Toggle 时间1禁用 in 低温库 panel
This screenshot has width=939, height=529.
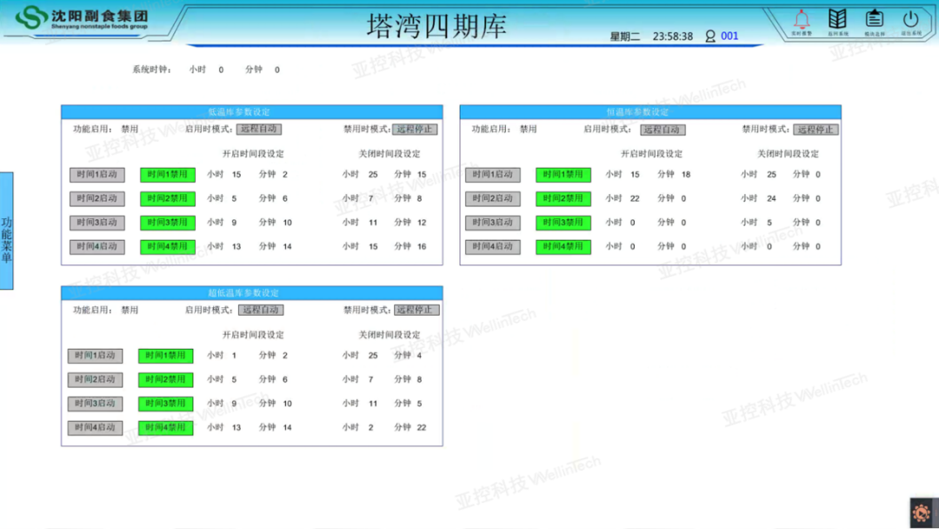168,174
